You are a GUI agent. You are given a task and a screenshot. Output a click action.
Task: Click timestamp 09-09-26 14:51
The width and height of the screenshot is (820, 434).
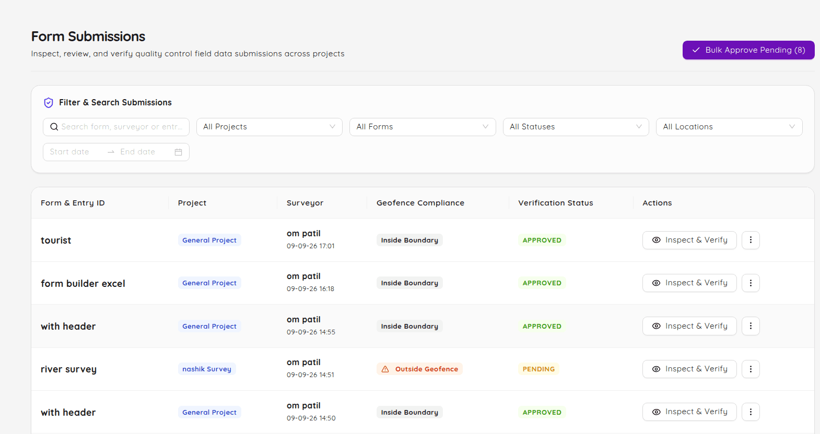click(x=311, y=375)
